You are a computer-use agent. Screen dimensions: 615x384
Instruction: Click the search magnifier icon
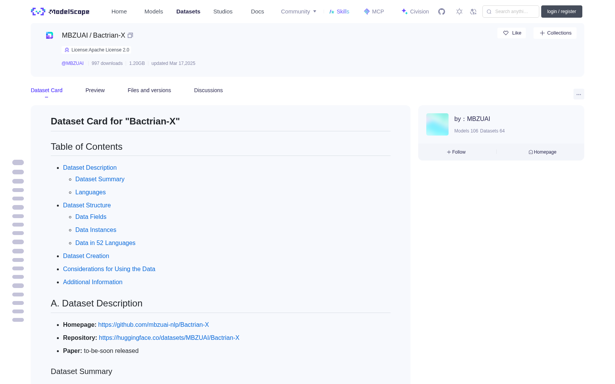(489, 12)
